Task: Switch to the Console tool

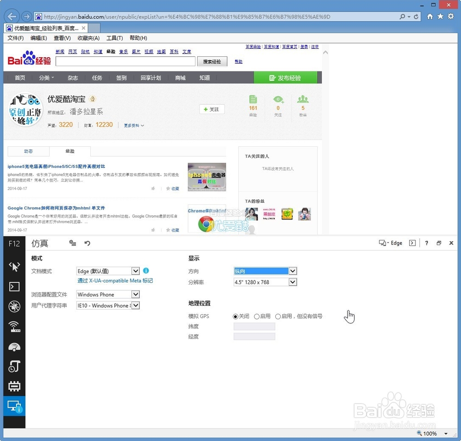Action: (14, 286)
